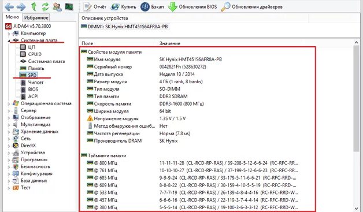
Task: Refresh the page with the green arrows icon
Action: 45,7
